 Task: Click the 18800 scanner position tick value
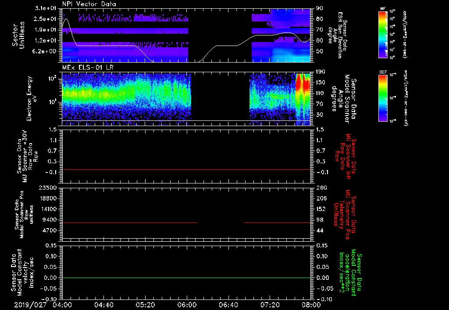tap(48, 198)
